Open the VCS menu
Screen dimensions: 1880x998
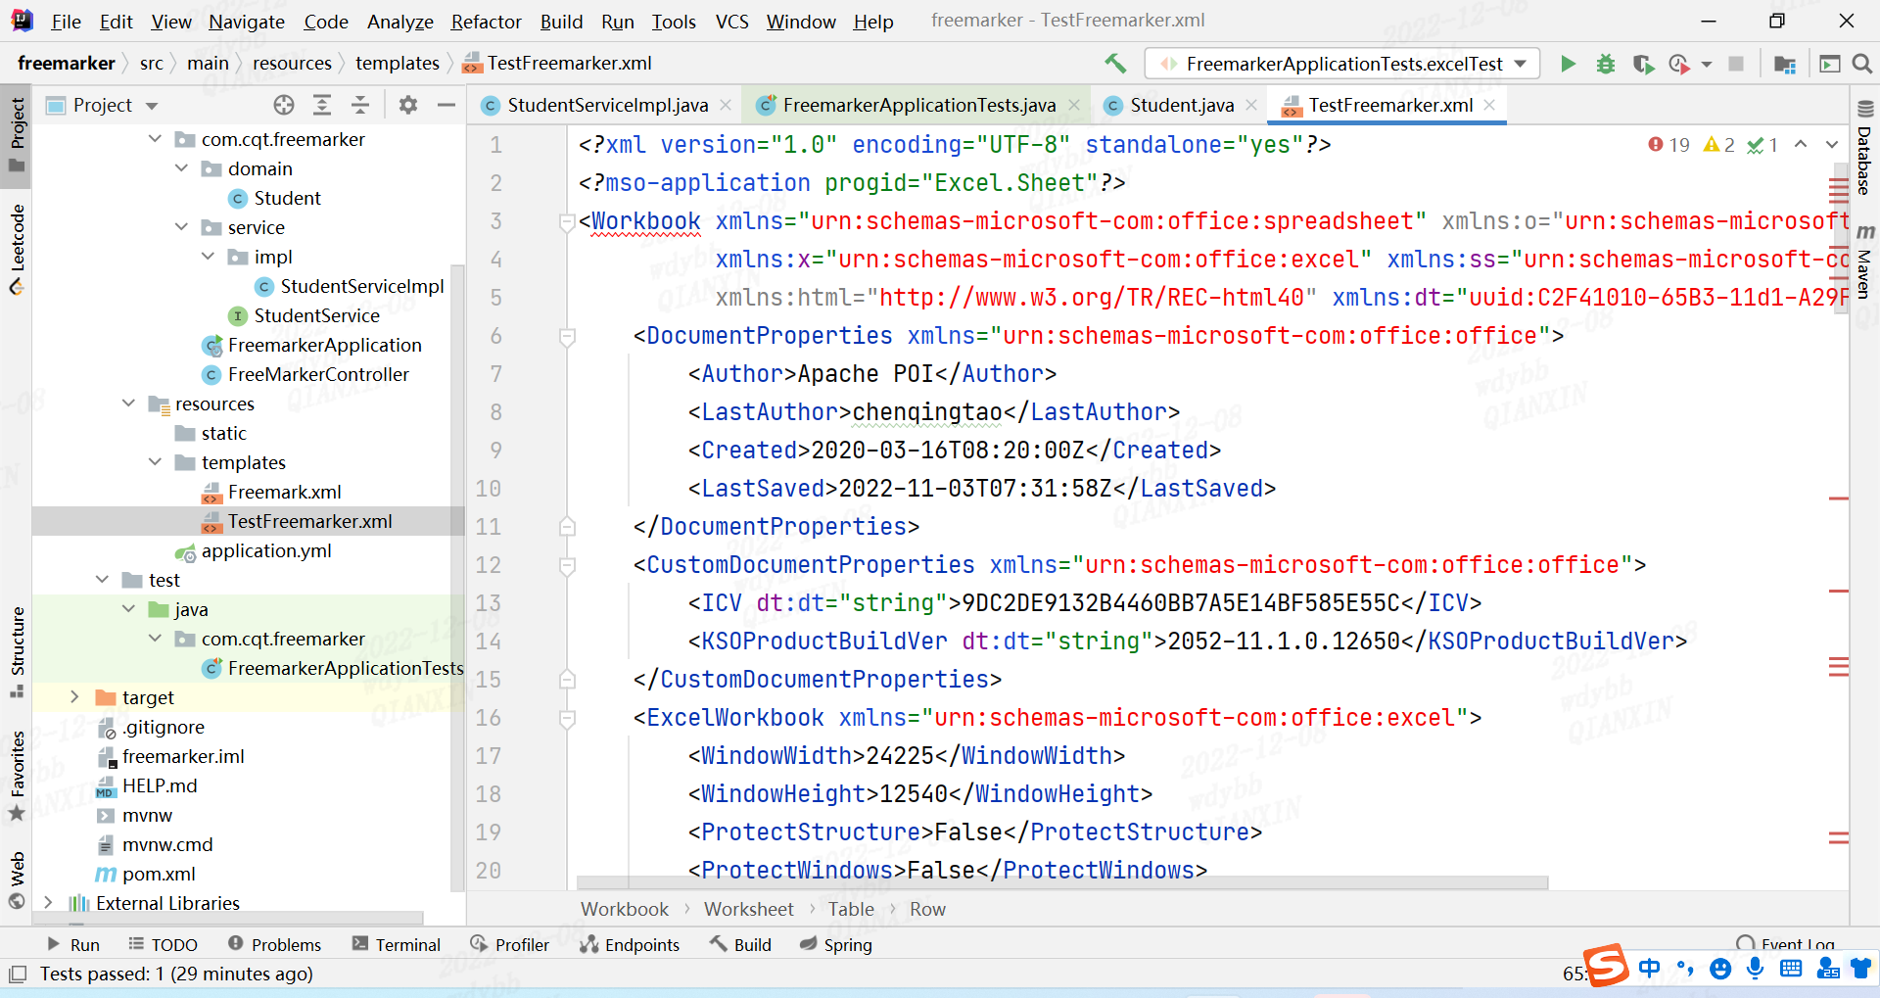click(x=731, y=22)
